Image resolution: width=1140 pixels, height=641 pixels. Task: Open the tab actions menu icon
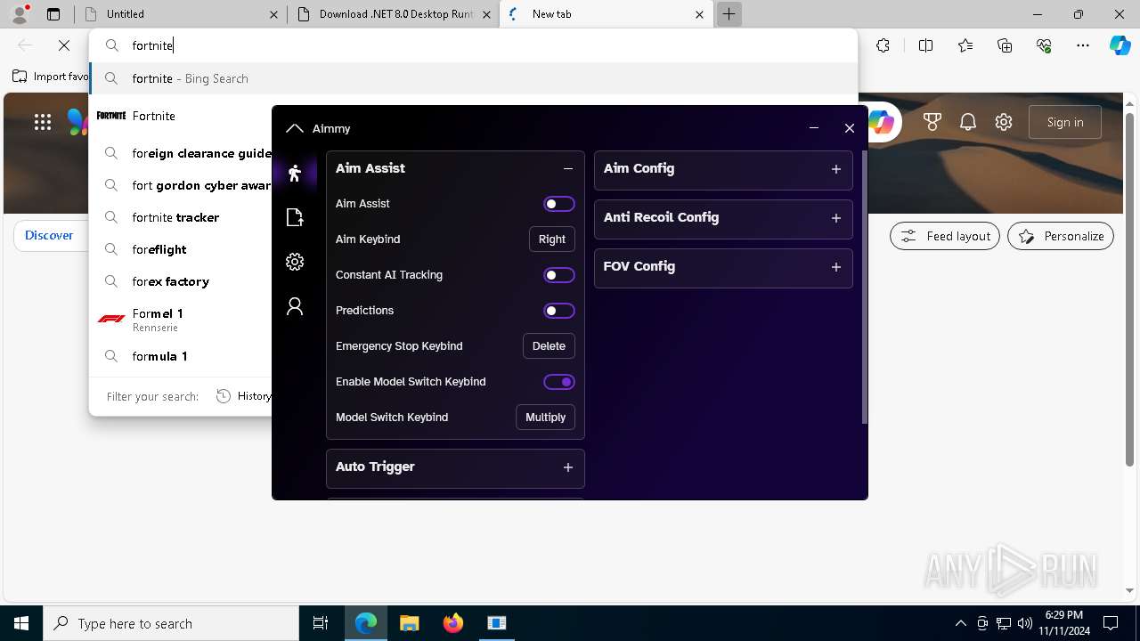[53, 14]
